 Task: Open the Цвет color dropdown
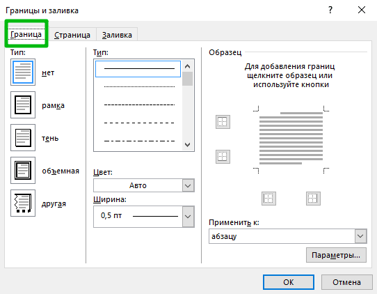[x=144, y=185]
